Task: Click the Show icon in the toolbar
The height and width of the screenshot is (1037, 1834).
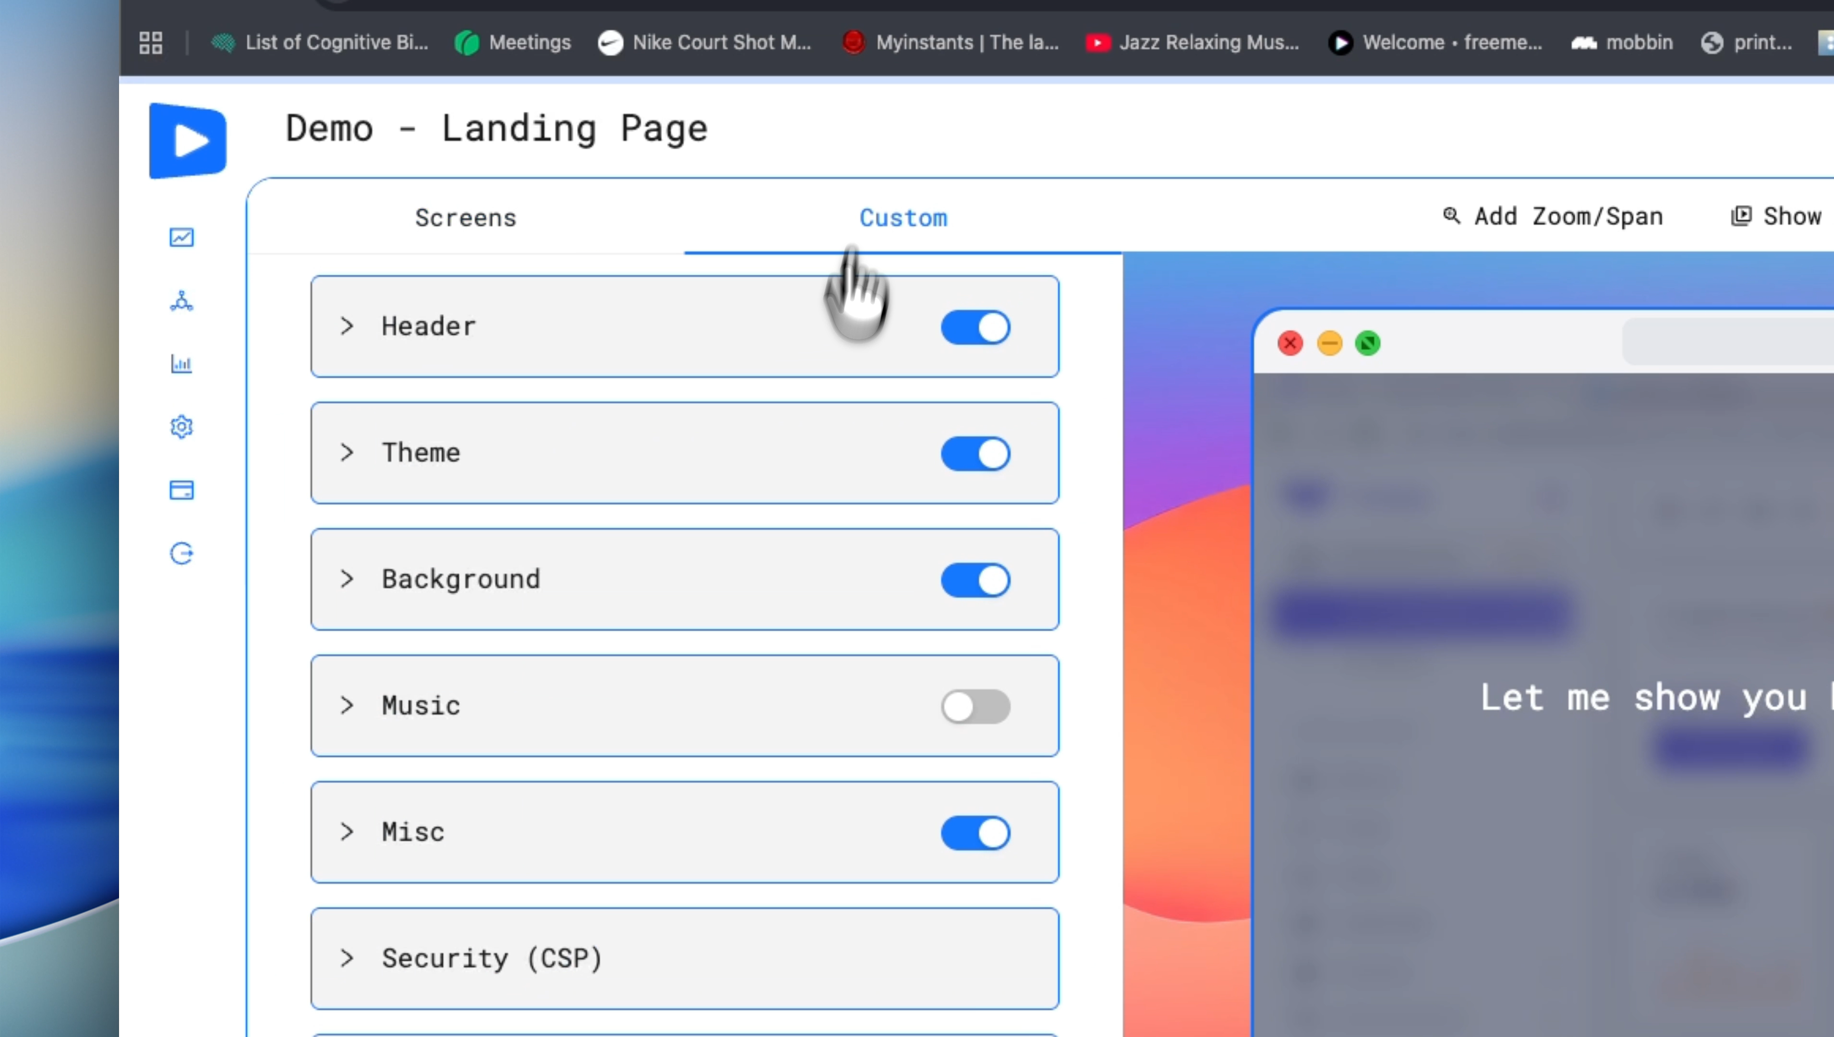Action: pos(1741,216)
